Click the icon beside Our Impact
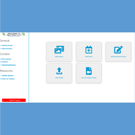This screenshot has width=135, height=135. 1,59
